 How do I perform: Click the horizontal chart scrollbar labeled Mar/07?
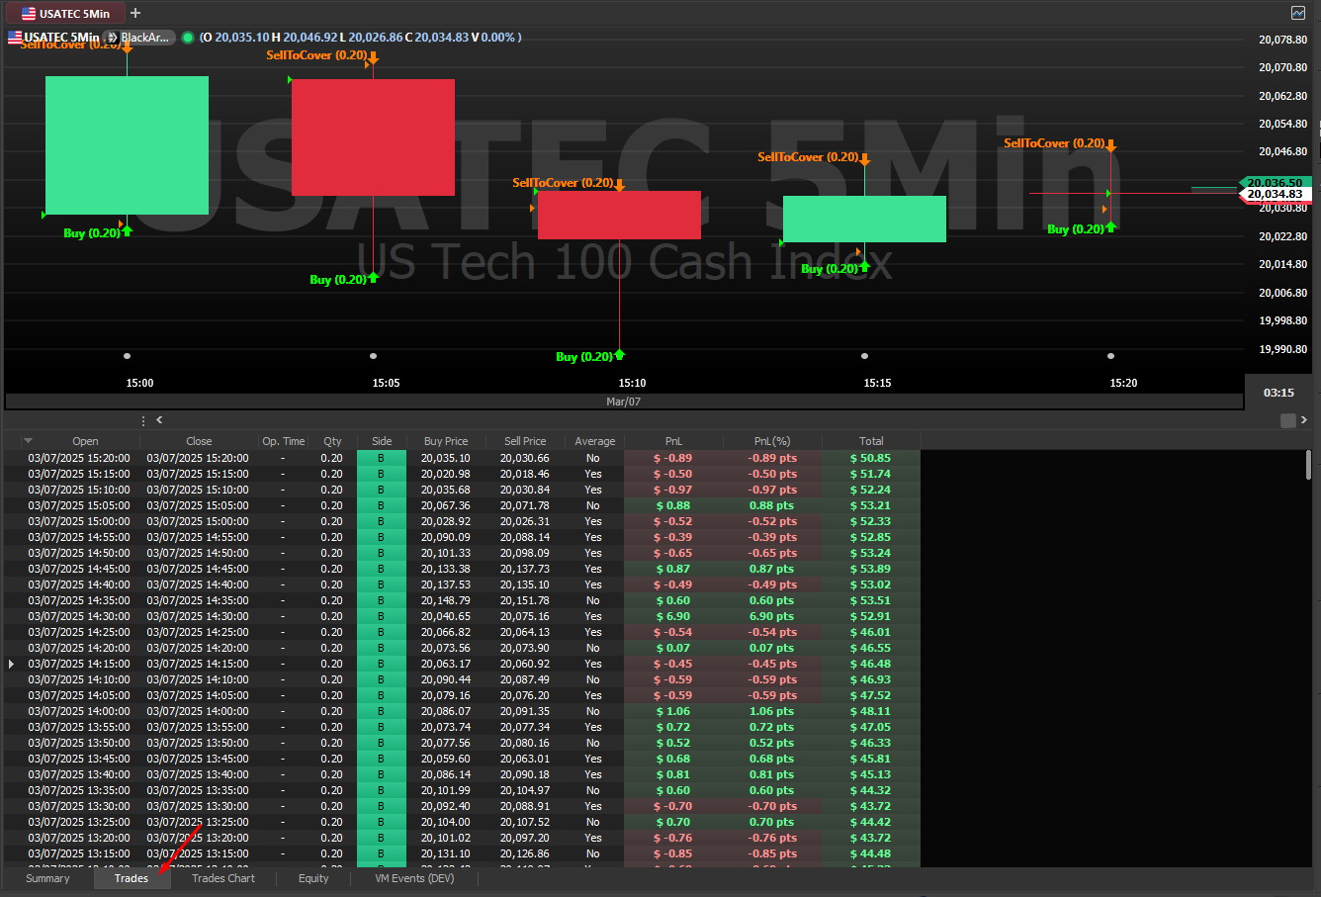624,402
